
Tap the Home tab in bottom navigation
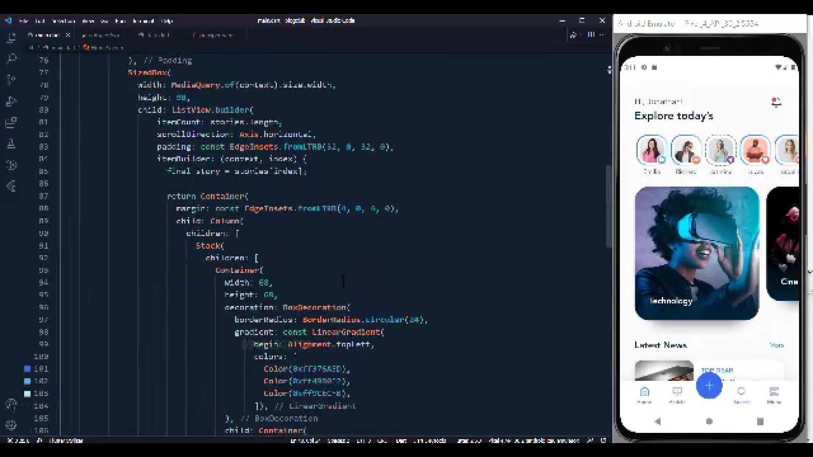(x=644, y=395)
